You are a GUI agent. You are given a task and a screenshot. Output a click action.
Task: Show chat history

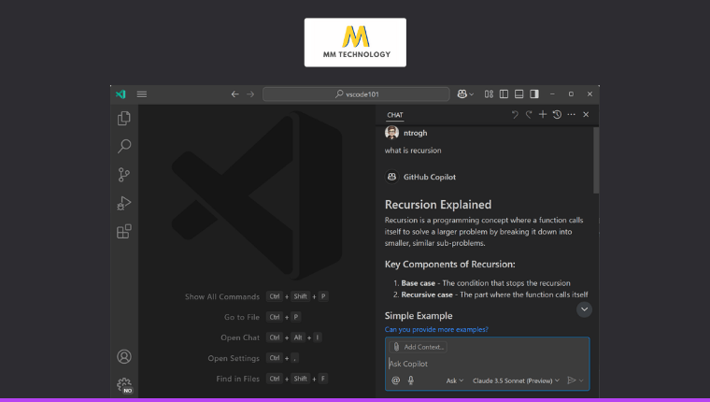click(x=557, y=115)
